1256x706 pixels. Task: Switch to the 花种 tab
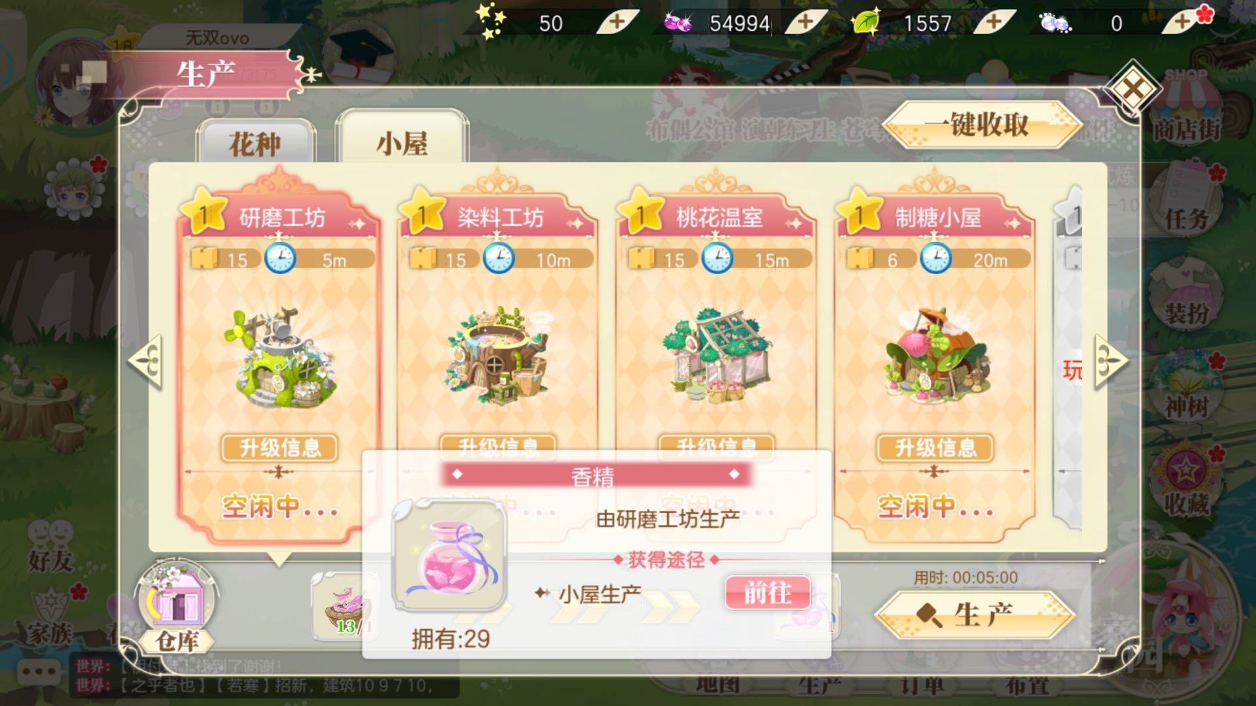[255, 143]
